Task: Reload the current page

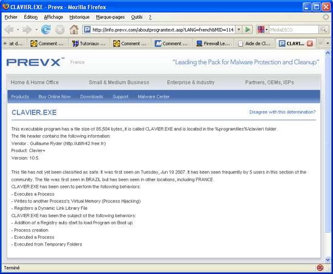Action: [x=46, y=30]
